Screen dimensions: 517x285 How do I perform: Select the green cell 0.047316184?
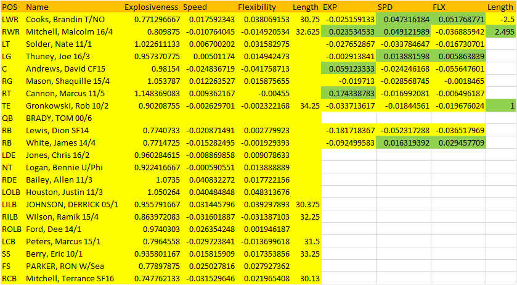[x=403, y=20]
